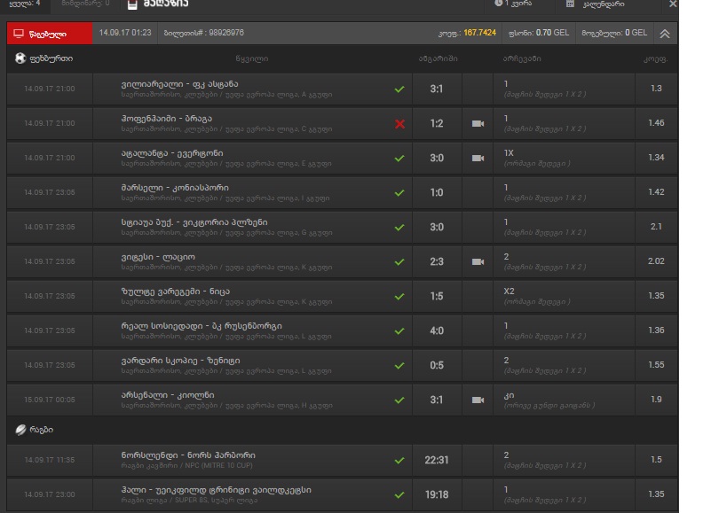Click the Vardar Skopje – Zenit match name
Image resolution: width=727 pixels, height=513 pixels.
181,361
